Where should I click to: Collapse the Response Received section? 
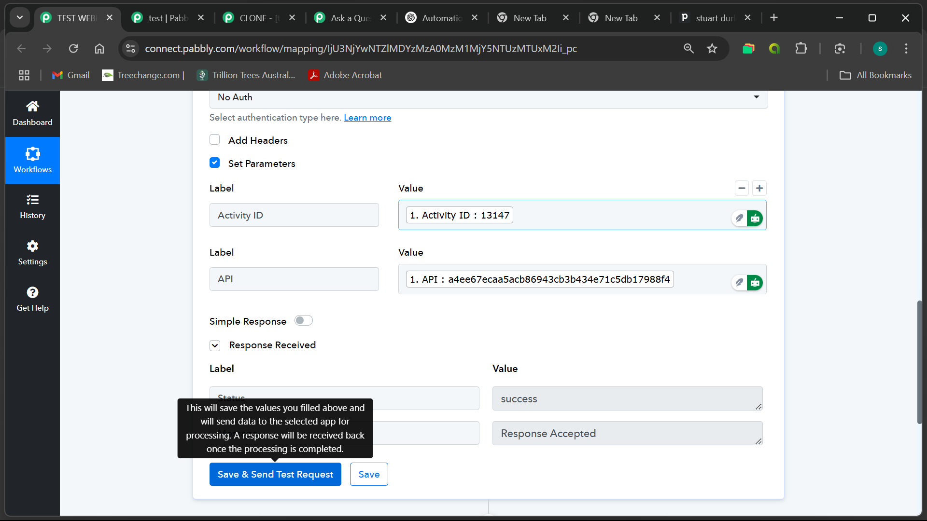coord(215,345)
